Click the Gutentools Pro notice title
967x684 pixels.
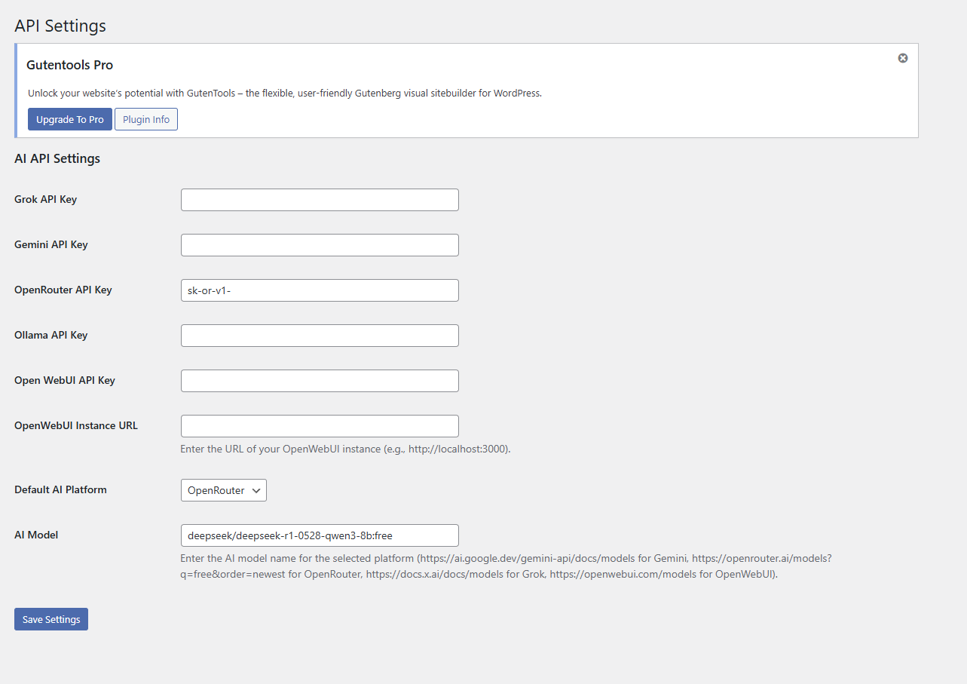(69, 65)
